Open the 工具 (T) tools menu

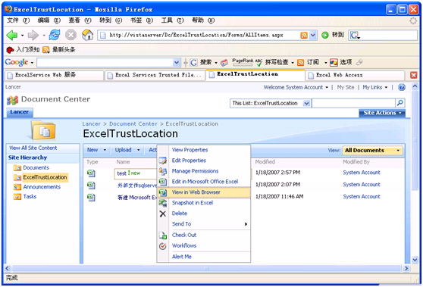point(172,20)
